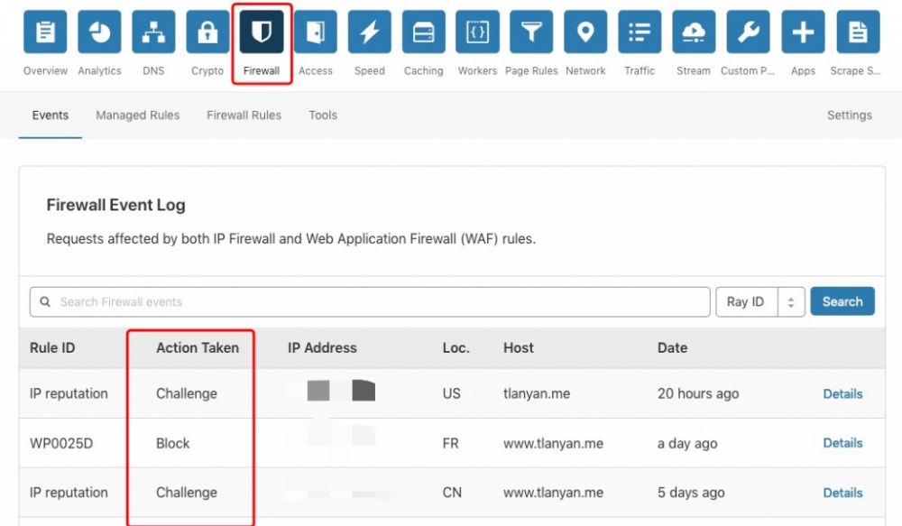The width and height of the screenshot is (902, 526).
Task: Open the Crypto padlock icon
Action: (x=207, y=33)
